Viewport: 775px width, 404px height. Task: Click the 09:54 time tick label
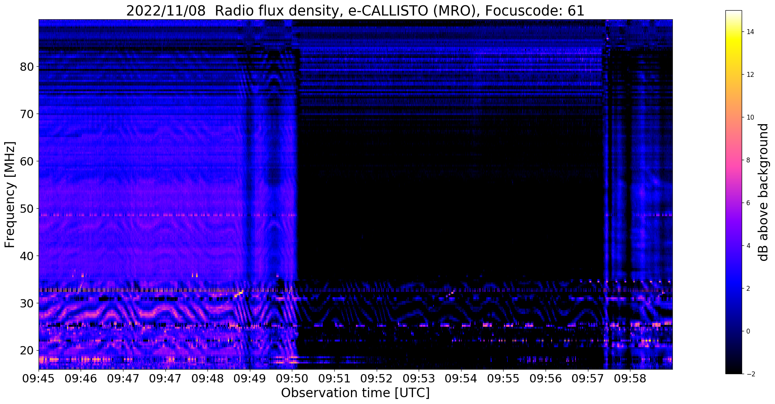click(x=461, y=378)
